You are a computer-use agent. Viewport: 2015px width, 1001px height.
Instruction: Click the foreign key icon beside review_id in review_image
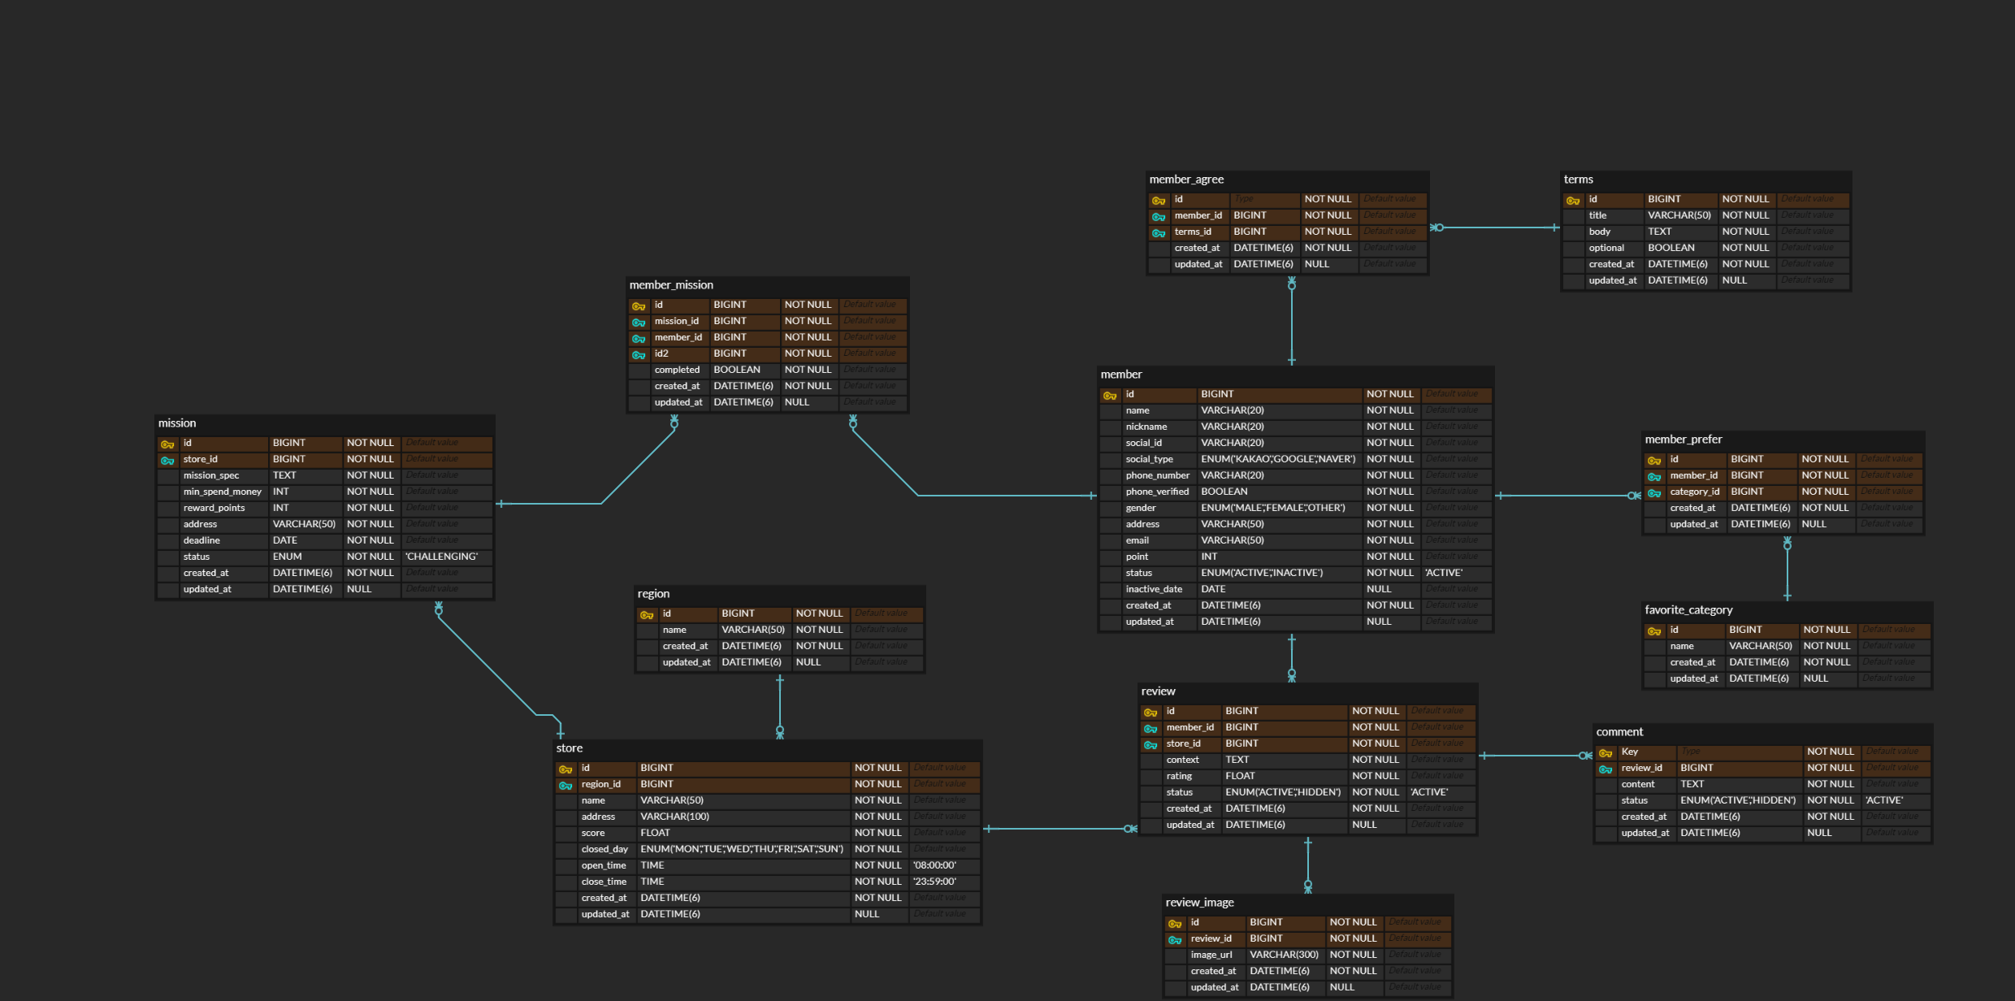point(1174,938)
